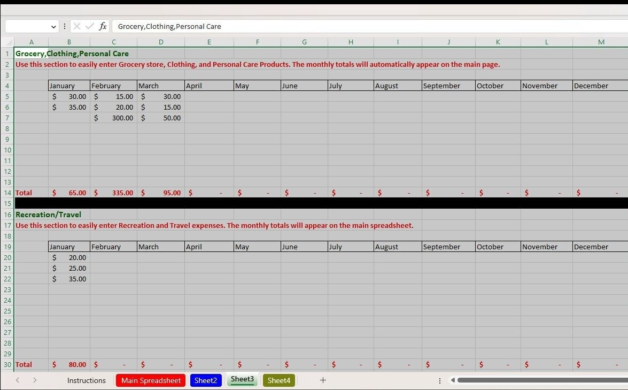
Task: Click the horizontal scrollbar left arrow
Action: click(453, 380)
